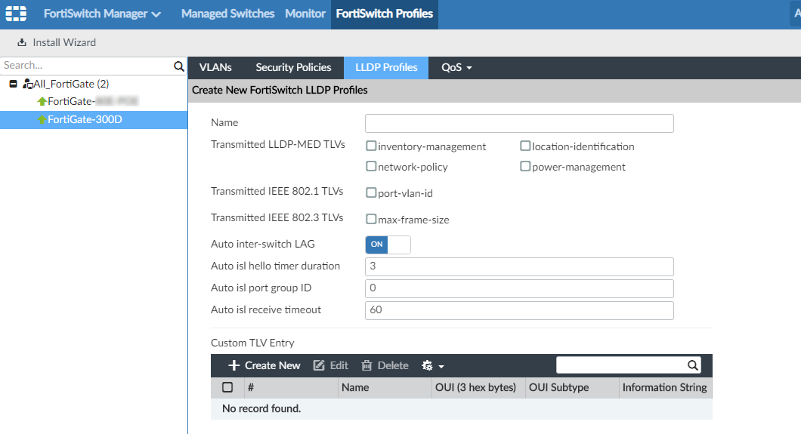Viewport: 801px width, 434px height.
Task: Tick the port-vlan-id checkbox
Action: [x=371, y=193]
